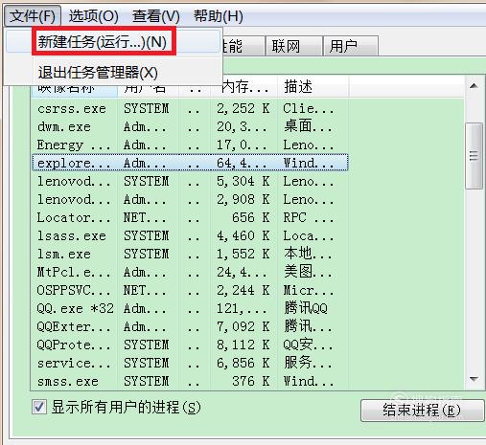The image size is (486, 445).
Task: Select the QQExter... process row
Action: [190, 327]
